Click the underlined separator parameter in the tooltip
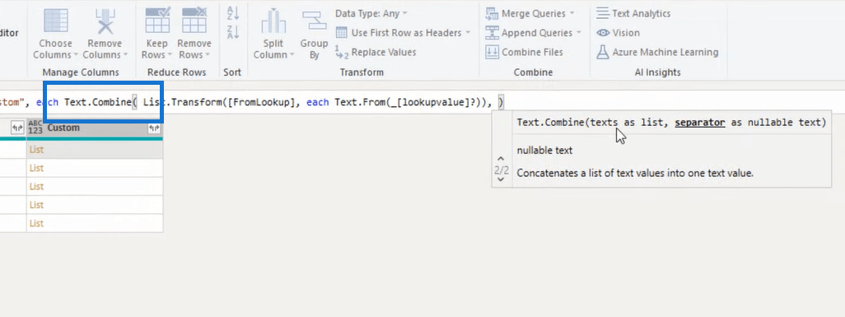This screenshot has height=317, width=845. pyautogui.click(x=700, y=123)
